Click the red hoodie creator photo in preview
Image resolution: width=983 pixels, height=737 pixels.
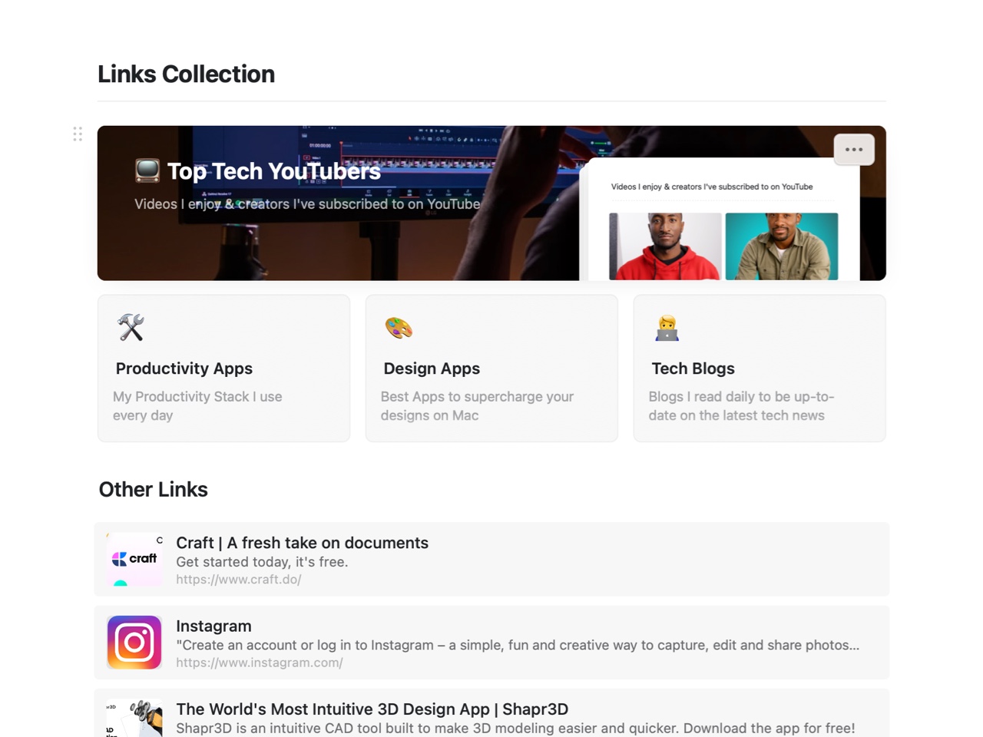[x=665, y=246]
